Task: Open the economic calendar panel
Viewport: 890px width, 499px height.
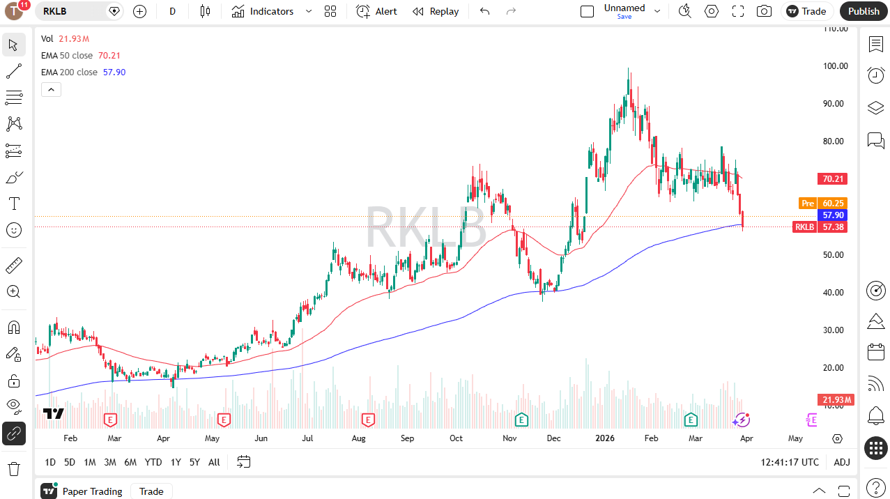Action: (x=876, y=352)
